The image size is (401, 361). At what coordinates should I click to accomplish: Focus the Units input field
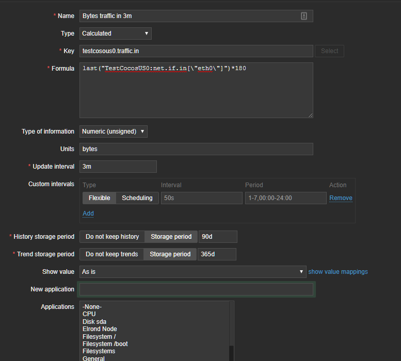(196, 149)
